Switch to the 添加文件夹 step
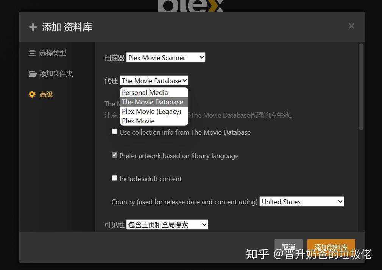 [x=56, y=73]
